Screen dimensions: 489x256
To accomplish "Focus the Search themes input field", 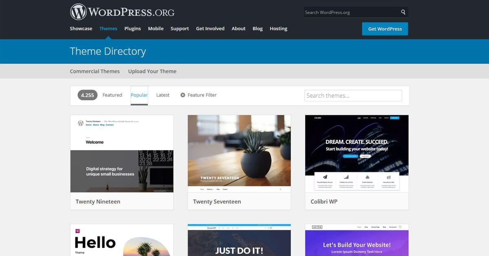I will coord(353,95).
